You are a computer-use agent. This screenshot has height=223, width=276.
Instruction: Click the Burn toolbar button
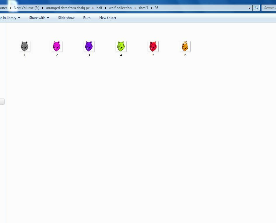pyautogui.click(x=87, y=18)
